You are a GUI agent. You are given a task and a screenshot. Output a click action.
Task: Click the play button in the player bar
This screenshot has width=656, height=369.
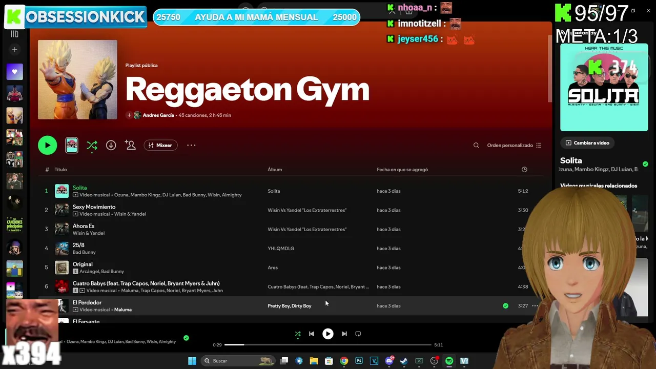(328, 334)
